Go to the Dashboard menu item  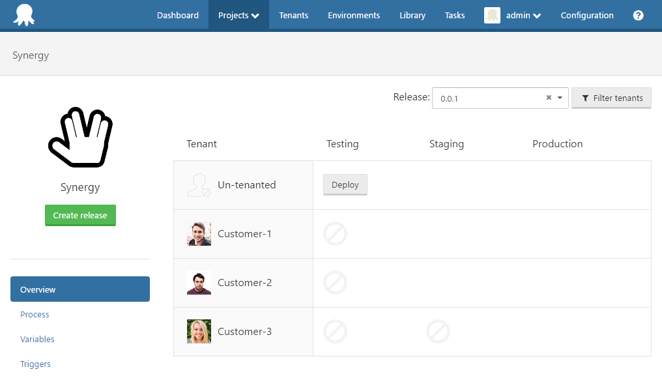click(177, 15)
